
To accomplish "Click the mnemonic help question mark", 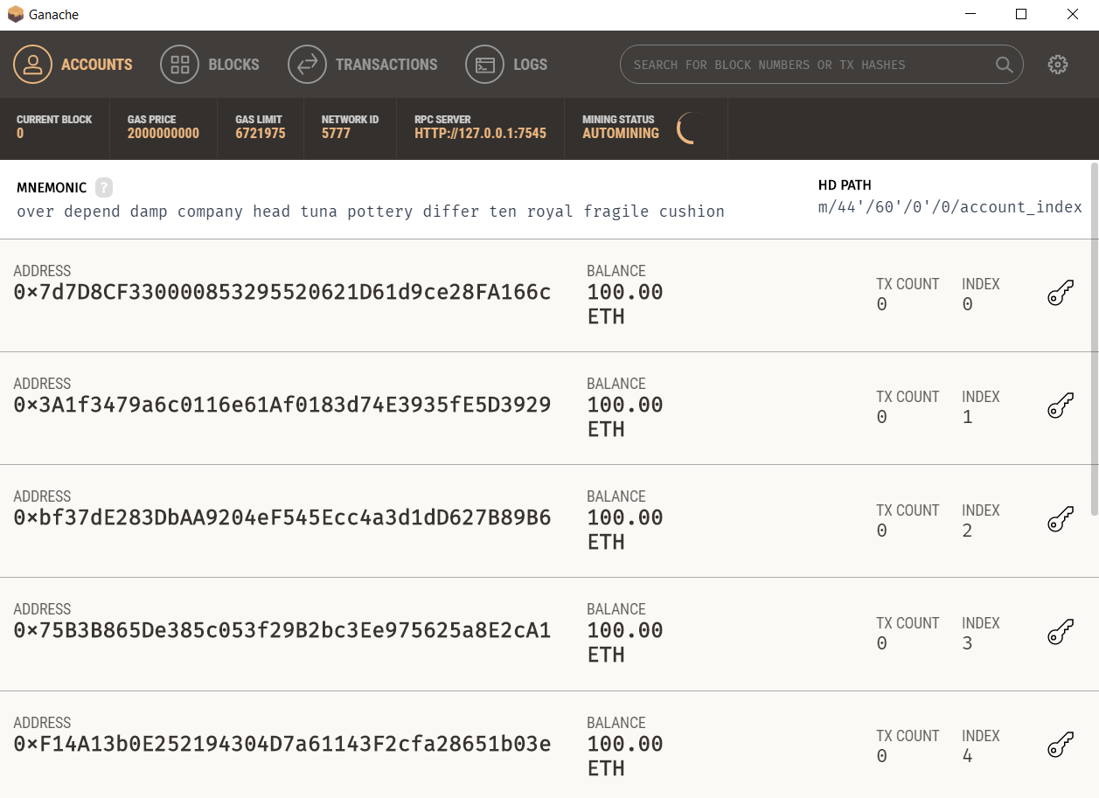I will (104, 187).
